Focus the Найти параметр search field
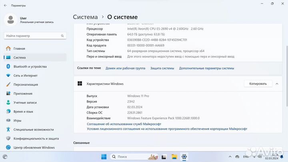Viewport: 288px width, 162px height. pyautogui.click(x=35, y=36)
